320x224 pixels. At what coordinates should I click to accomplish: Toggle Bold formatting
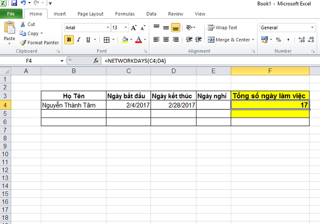(69, 40)
